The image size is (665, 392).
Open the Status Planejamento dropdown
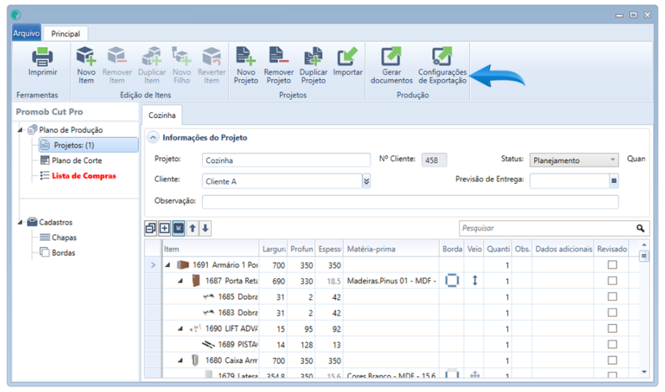573,160
